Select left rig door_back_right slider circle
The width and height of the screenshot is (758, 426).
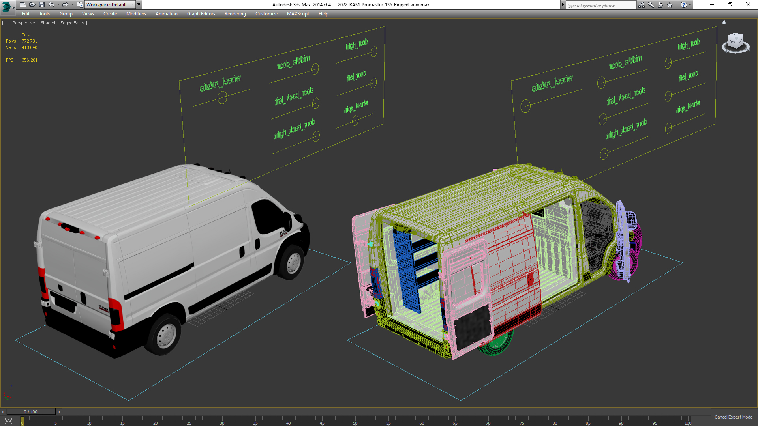coord(316,136)
